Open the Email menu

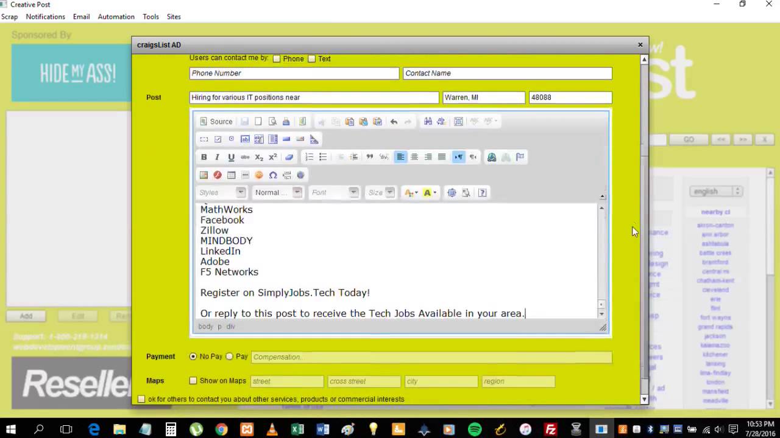81,17
